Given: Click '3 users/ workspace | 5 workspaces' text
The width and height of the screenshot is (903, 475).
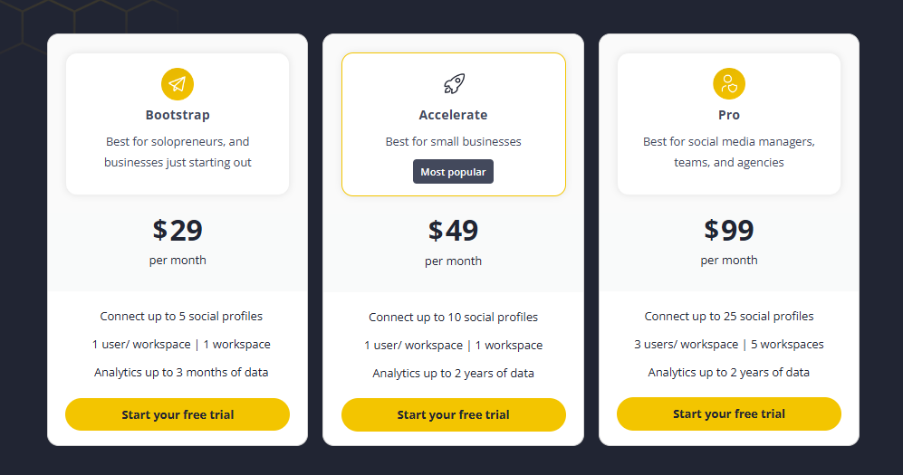Looking at the screenshot, I should 729,345.
